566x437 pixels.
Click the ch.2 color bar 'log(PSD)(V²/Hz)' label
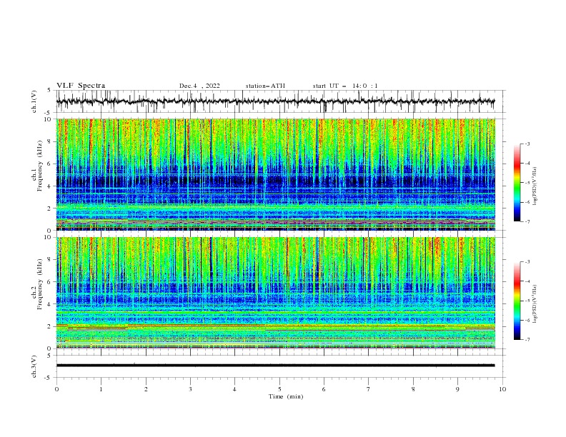click(x=535, y=303)
